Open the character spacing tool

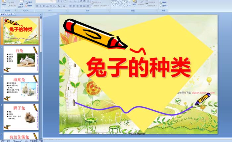coord(54,6)
